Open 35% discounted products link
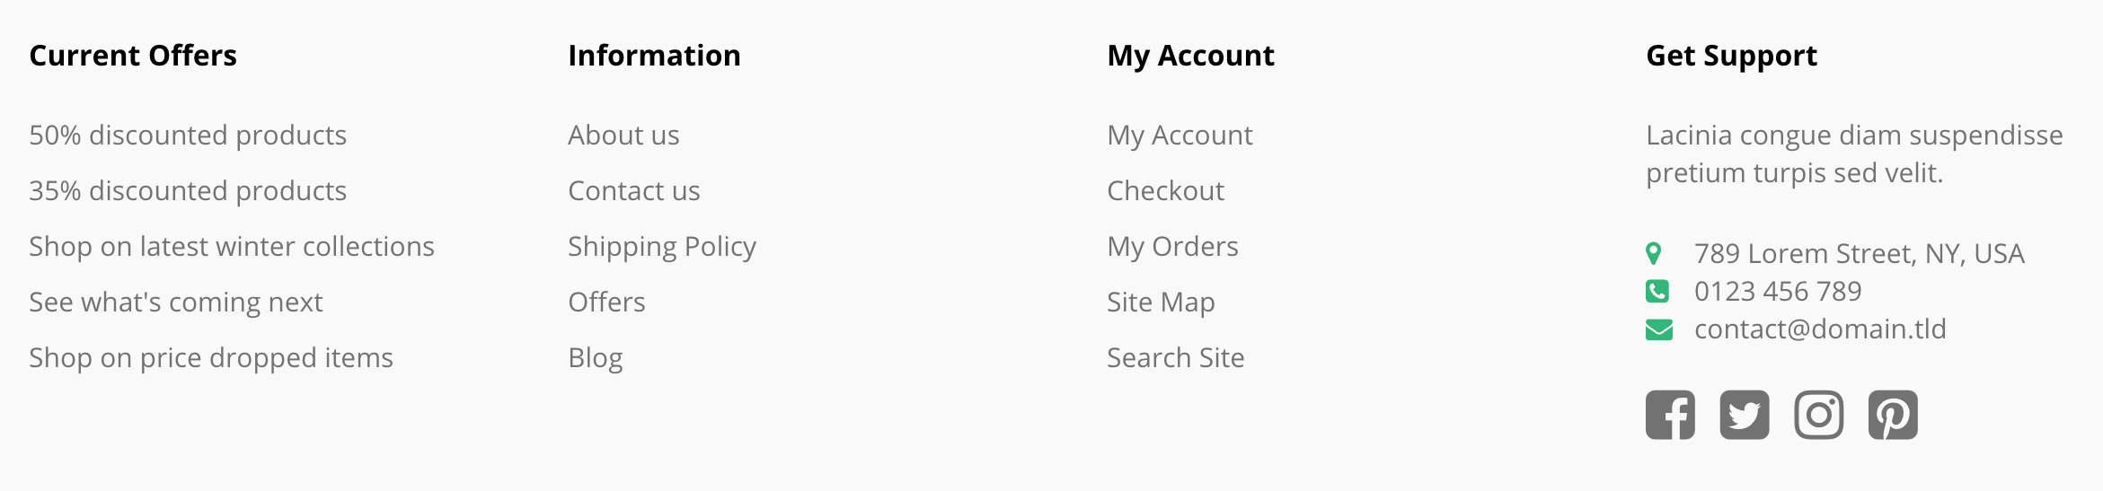The height and width of the screenshot is (491, 2103). coord(188,191)
